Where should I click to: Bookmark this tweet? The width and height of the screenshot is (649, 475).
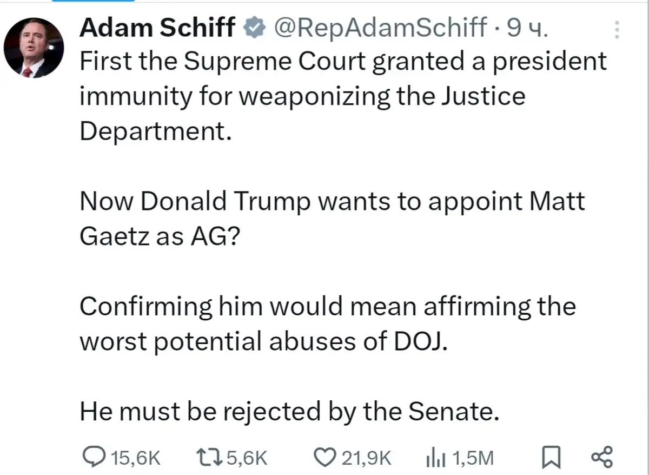click(551, 458)
